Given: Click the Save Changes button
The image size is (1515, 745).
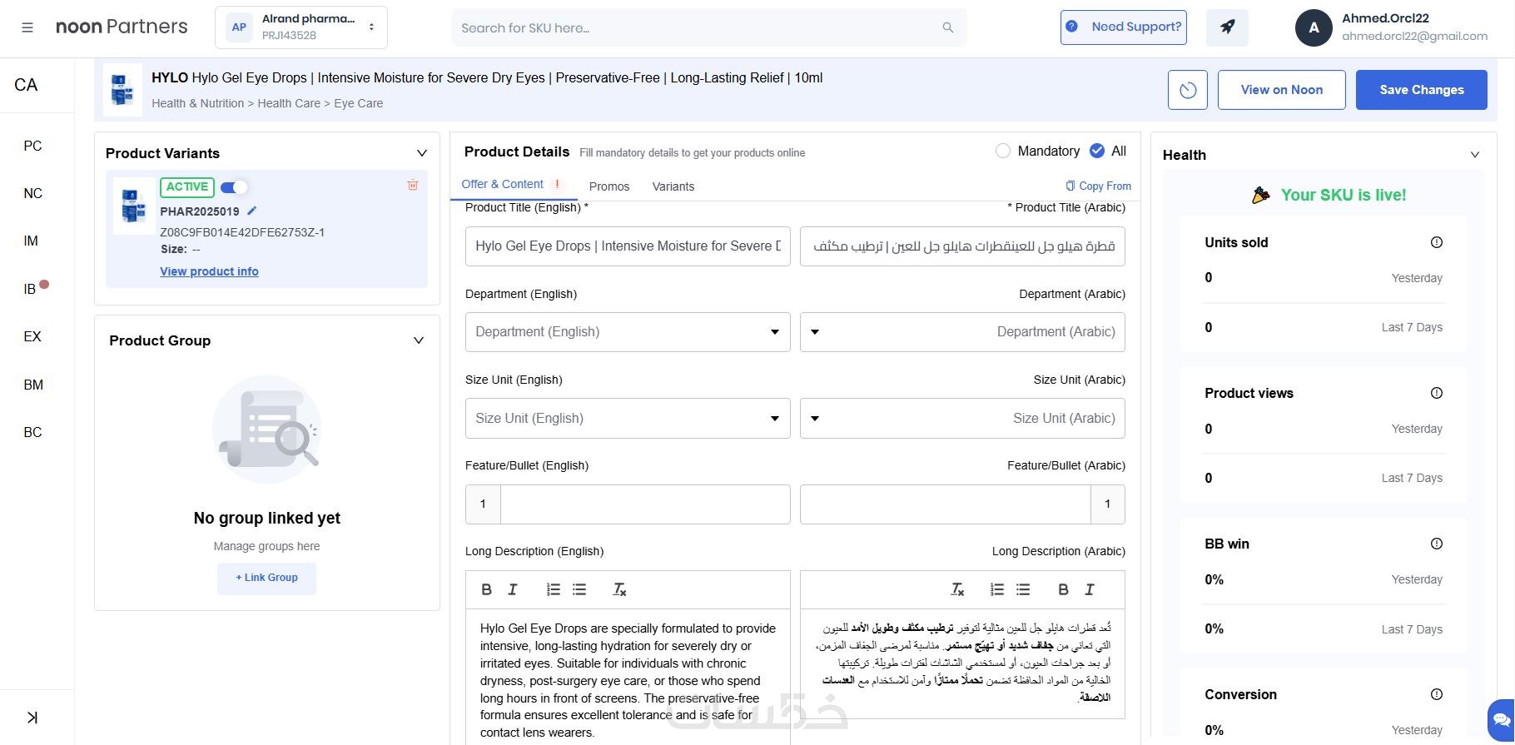Looking at the screenshot, I should (1421, 90).
